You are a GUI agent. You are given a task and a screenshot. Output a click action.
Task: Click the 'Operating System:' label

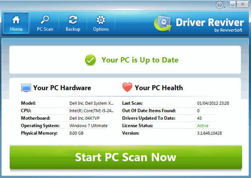(40, 126)
